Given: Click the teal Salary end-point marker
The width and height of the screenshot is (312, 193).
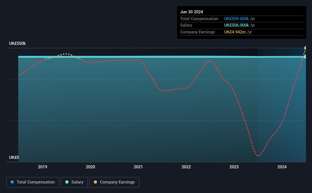Looking at the screenshot, I should 306,57.
